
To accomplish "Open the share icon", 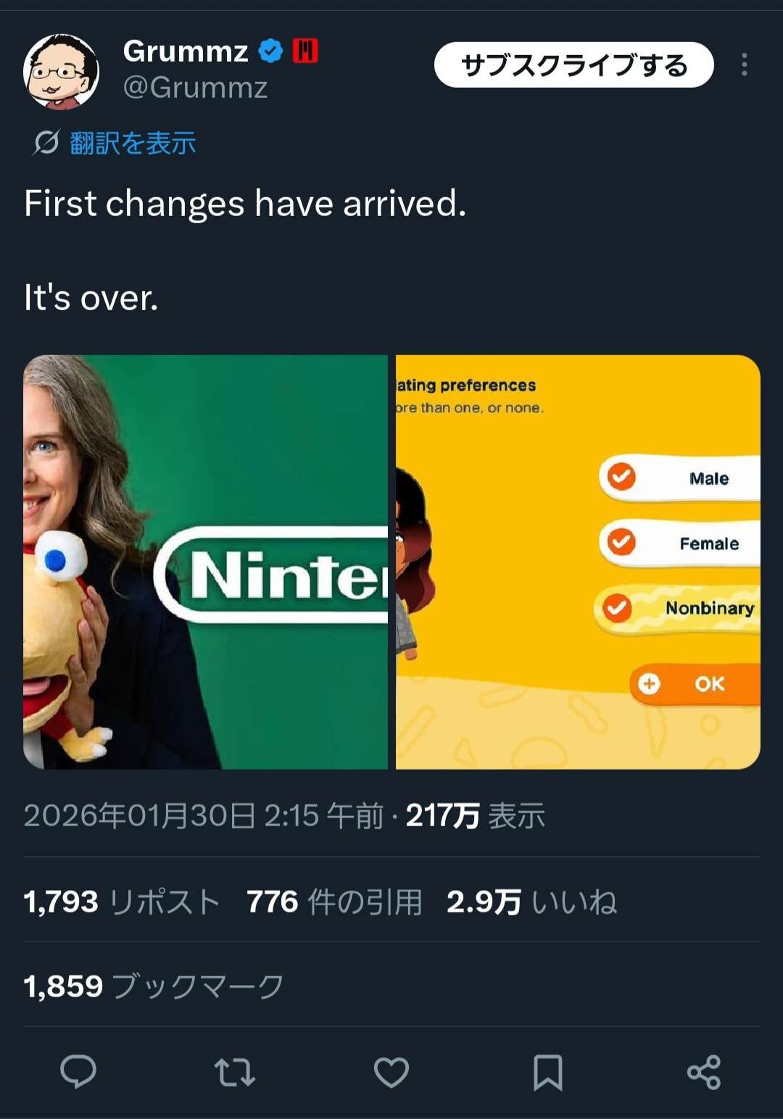I will point(704,1073).
